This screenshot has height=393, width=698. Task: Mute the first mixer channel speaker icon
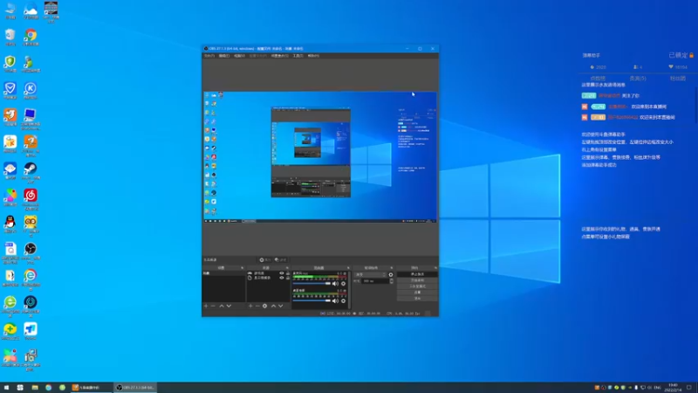[x=335, y=283]
